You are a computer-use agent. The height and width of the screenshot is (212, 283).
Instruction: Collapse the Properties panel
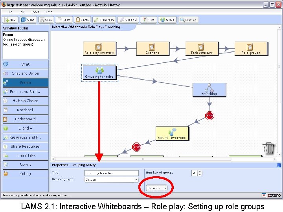[279, 165]
